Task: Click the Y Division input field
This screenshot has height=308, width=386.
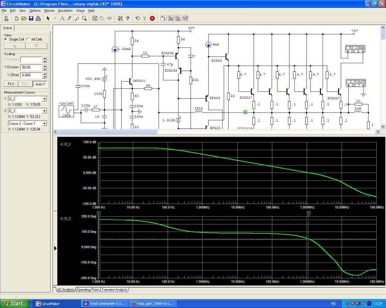Action: pos(31,67)
